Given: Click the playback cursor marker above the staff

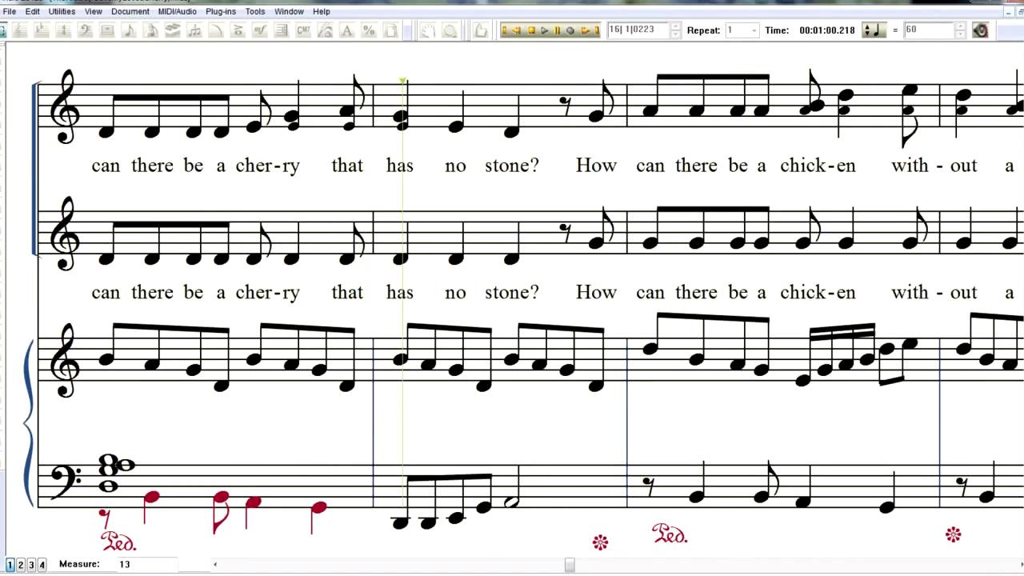Looking at the screenshot, I should point(402,80).
